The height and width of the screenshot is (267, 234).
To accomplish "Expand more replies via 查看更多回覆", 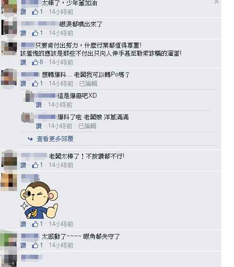I will point(55,139).
